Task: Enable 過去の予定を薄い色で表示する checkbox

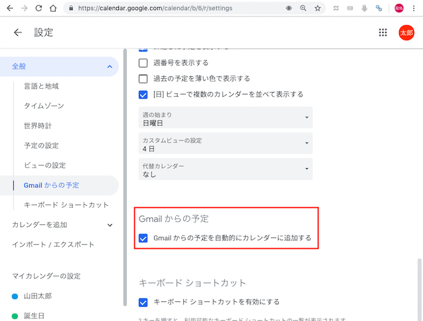Action: click(x=143, y=79)
